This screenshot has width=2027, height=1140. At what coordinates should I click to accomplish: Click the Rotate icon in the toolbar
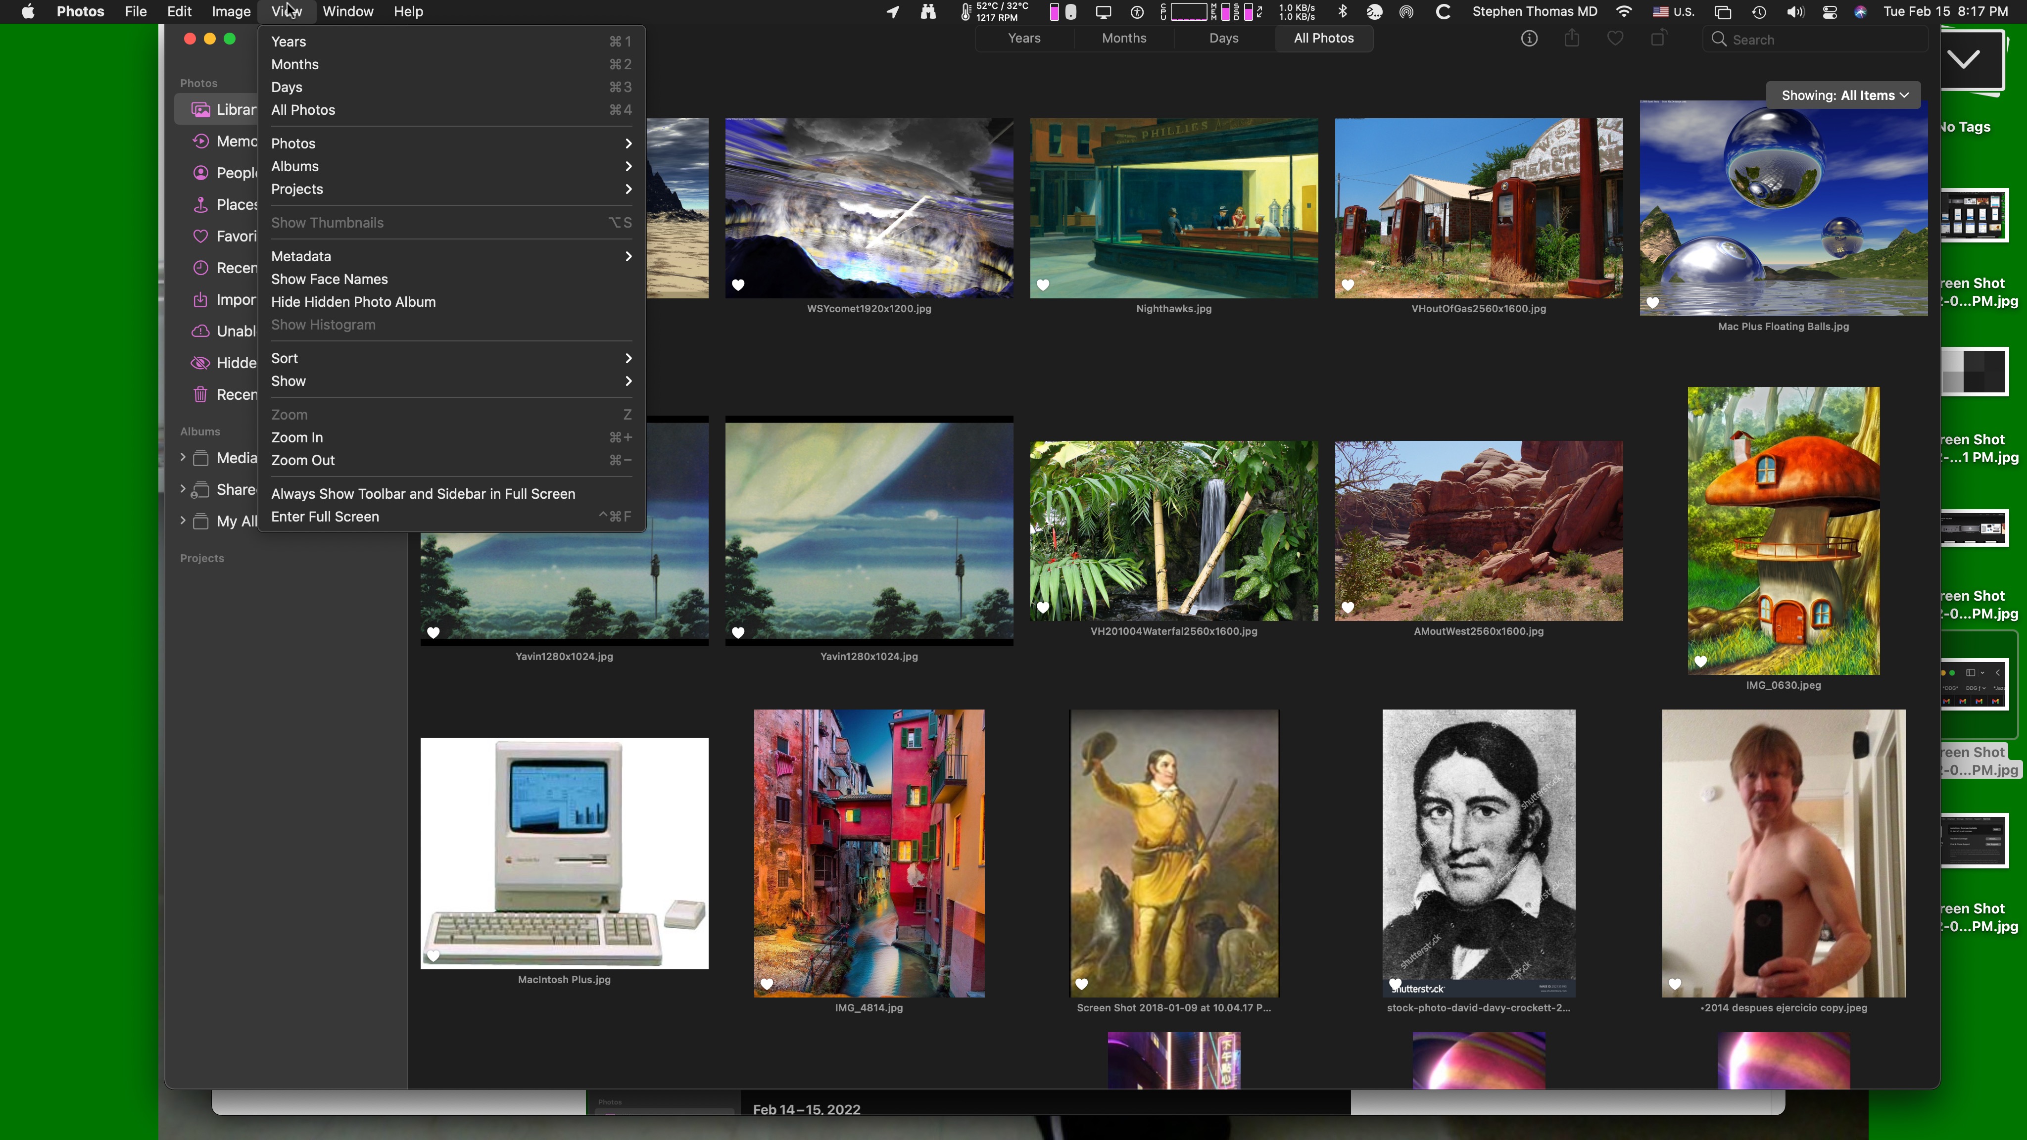(1658, 39)
